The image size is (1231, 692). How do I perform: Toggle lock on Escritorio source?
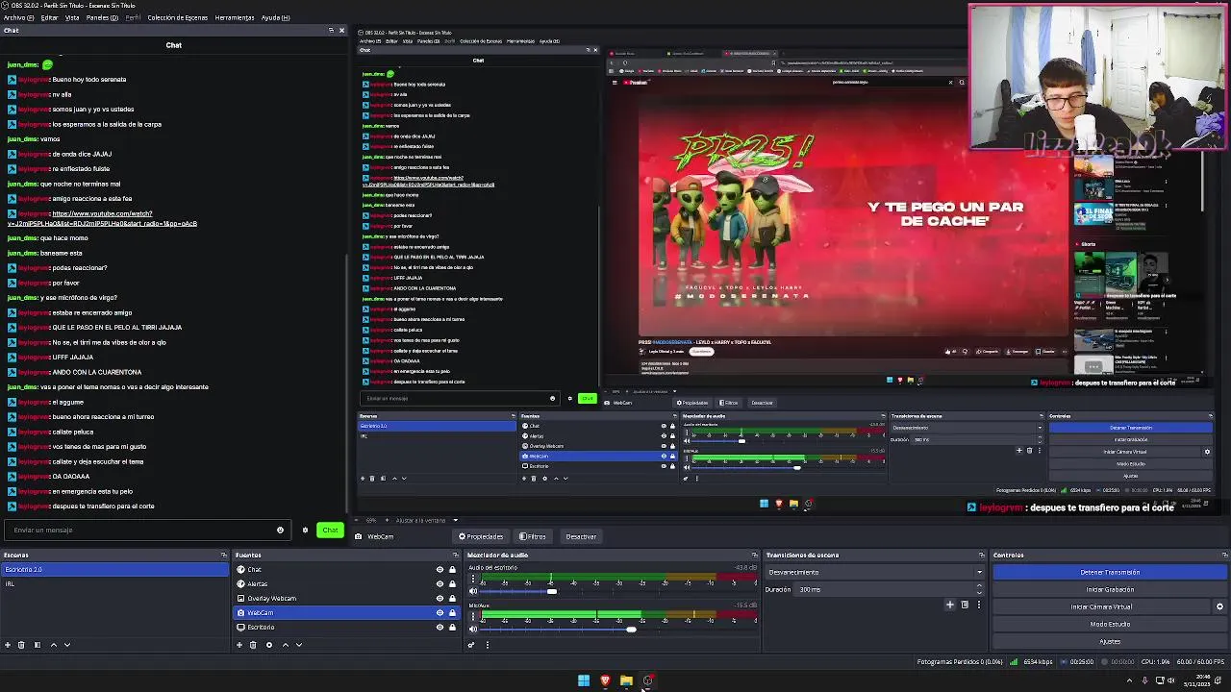452,627
